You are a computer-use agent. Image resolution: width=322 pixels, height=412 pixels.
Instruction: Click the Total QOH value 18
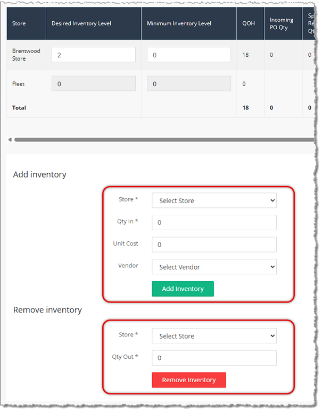click(x=245, y=108)
